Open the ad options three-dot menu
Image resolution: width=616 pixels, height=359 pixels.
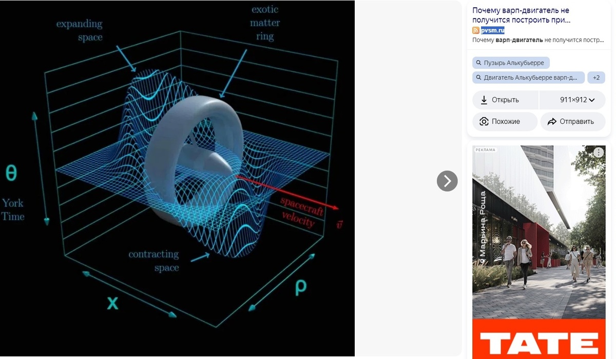(599, 153)
